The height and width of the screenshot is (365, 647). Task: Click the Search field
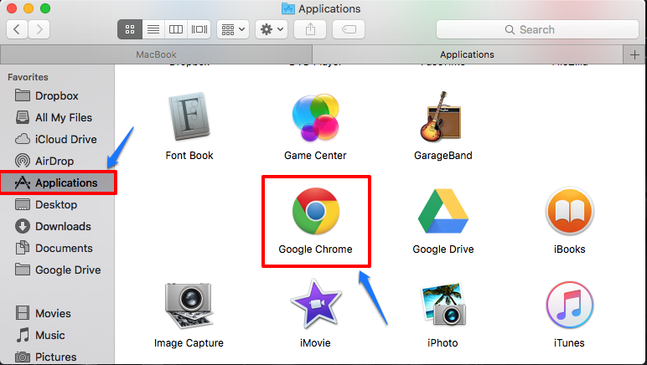(x=538, y=29)
